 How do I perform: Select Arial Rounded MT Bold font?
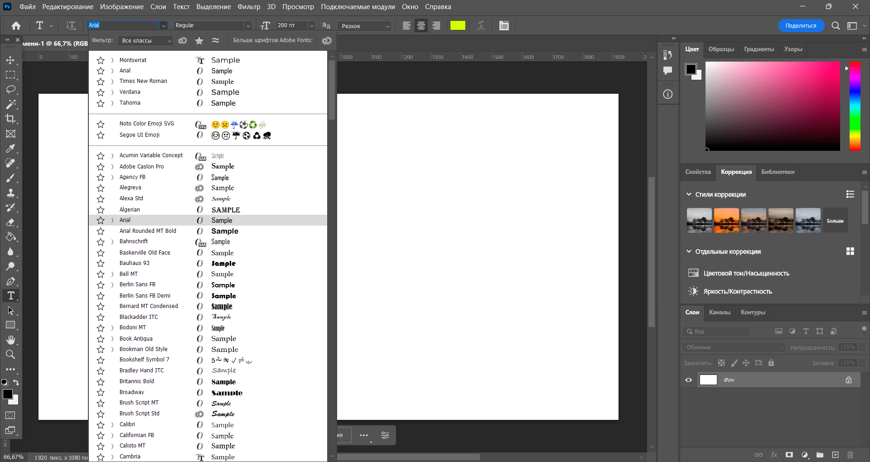[208, 231]
